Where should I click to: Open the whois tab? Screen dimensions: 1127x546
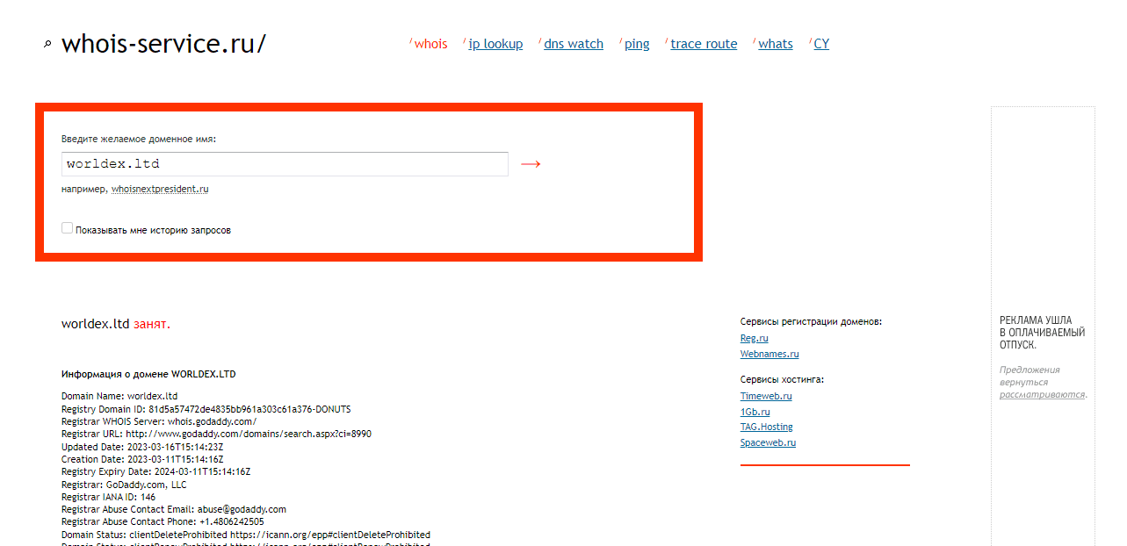[430, 44]
